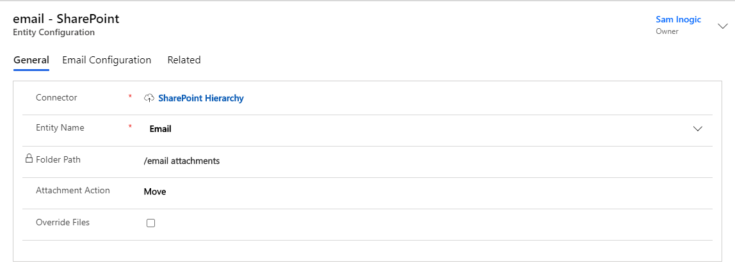Image resolution: width=735 pixels, height=272 pixels.
Task: Click the Entity Configuration subtitle text
Action: tap(54, 33)
